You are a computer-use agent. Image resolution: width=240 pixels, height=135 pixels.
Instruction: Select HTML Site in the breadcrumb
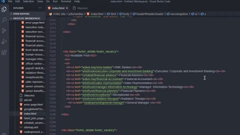tap(59, 14)
